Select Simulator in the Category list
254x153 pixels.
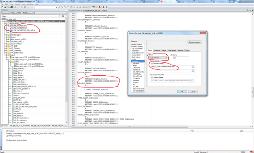[136, 63]
